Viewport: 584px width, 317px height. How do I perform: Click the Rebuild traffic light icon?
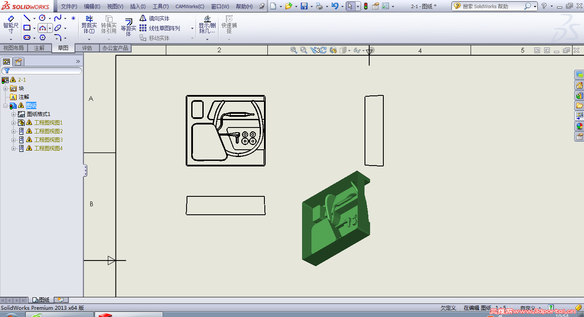click(366, 6)
